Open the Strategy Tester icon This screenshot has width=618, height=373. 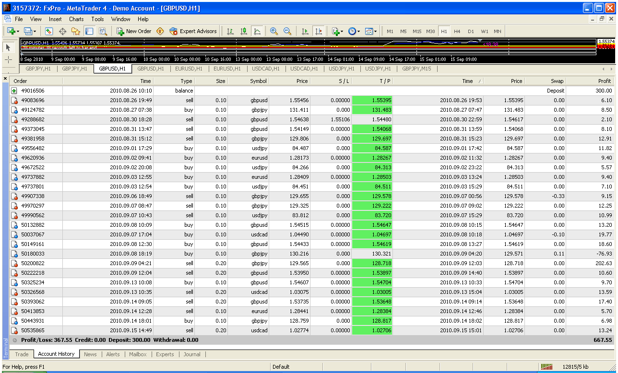[103, 31]
